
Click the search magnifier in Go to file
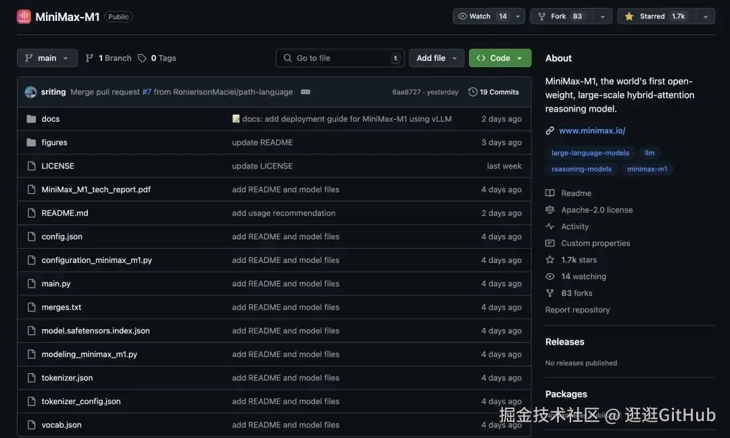[288, 58]
